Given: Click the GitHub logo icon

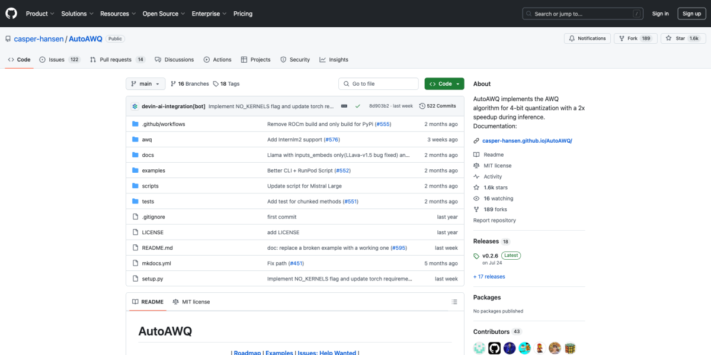Looking at the screenshot, I should [12, 14].
